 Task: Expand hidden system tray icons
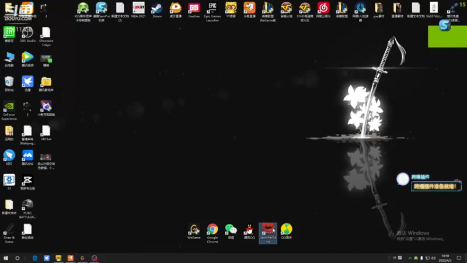tap(410, 258)
